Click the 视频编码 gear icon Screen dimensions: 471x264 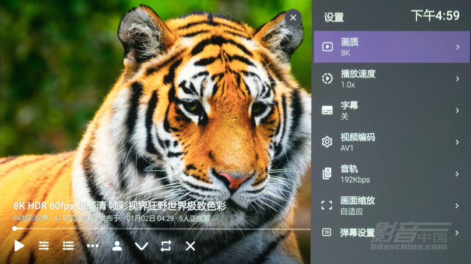point(327,142)
